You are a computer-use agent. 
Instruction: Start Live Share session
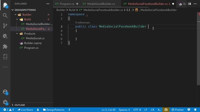click(x=25, y=110)
